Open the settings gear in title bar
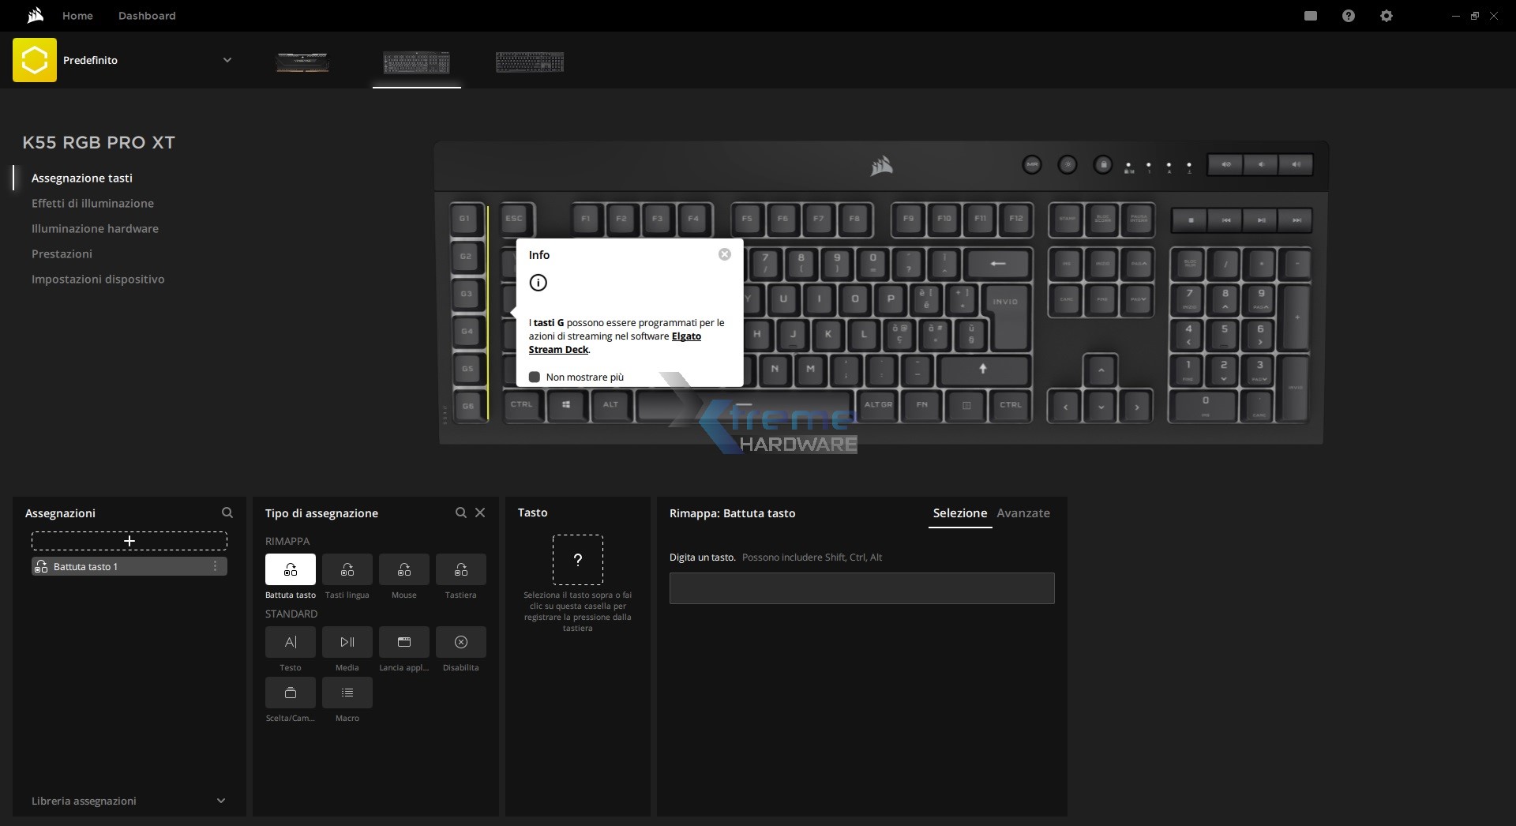The image size is (1516, 826). click(1386, 16)
